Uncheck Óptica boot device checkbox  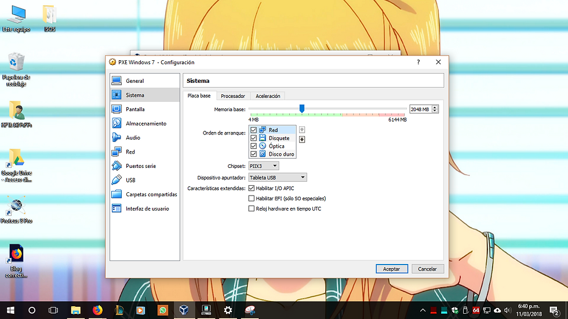pos(254,146)
